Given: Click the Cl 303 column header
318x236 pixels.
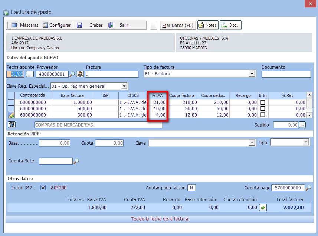Looking at the screenshot, I should point(133,95).
